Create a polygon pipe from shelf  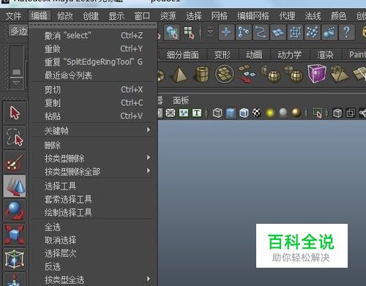click(x=202, y=75)
